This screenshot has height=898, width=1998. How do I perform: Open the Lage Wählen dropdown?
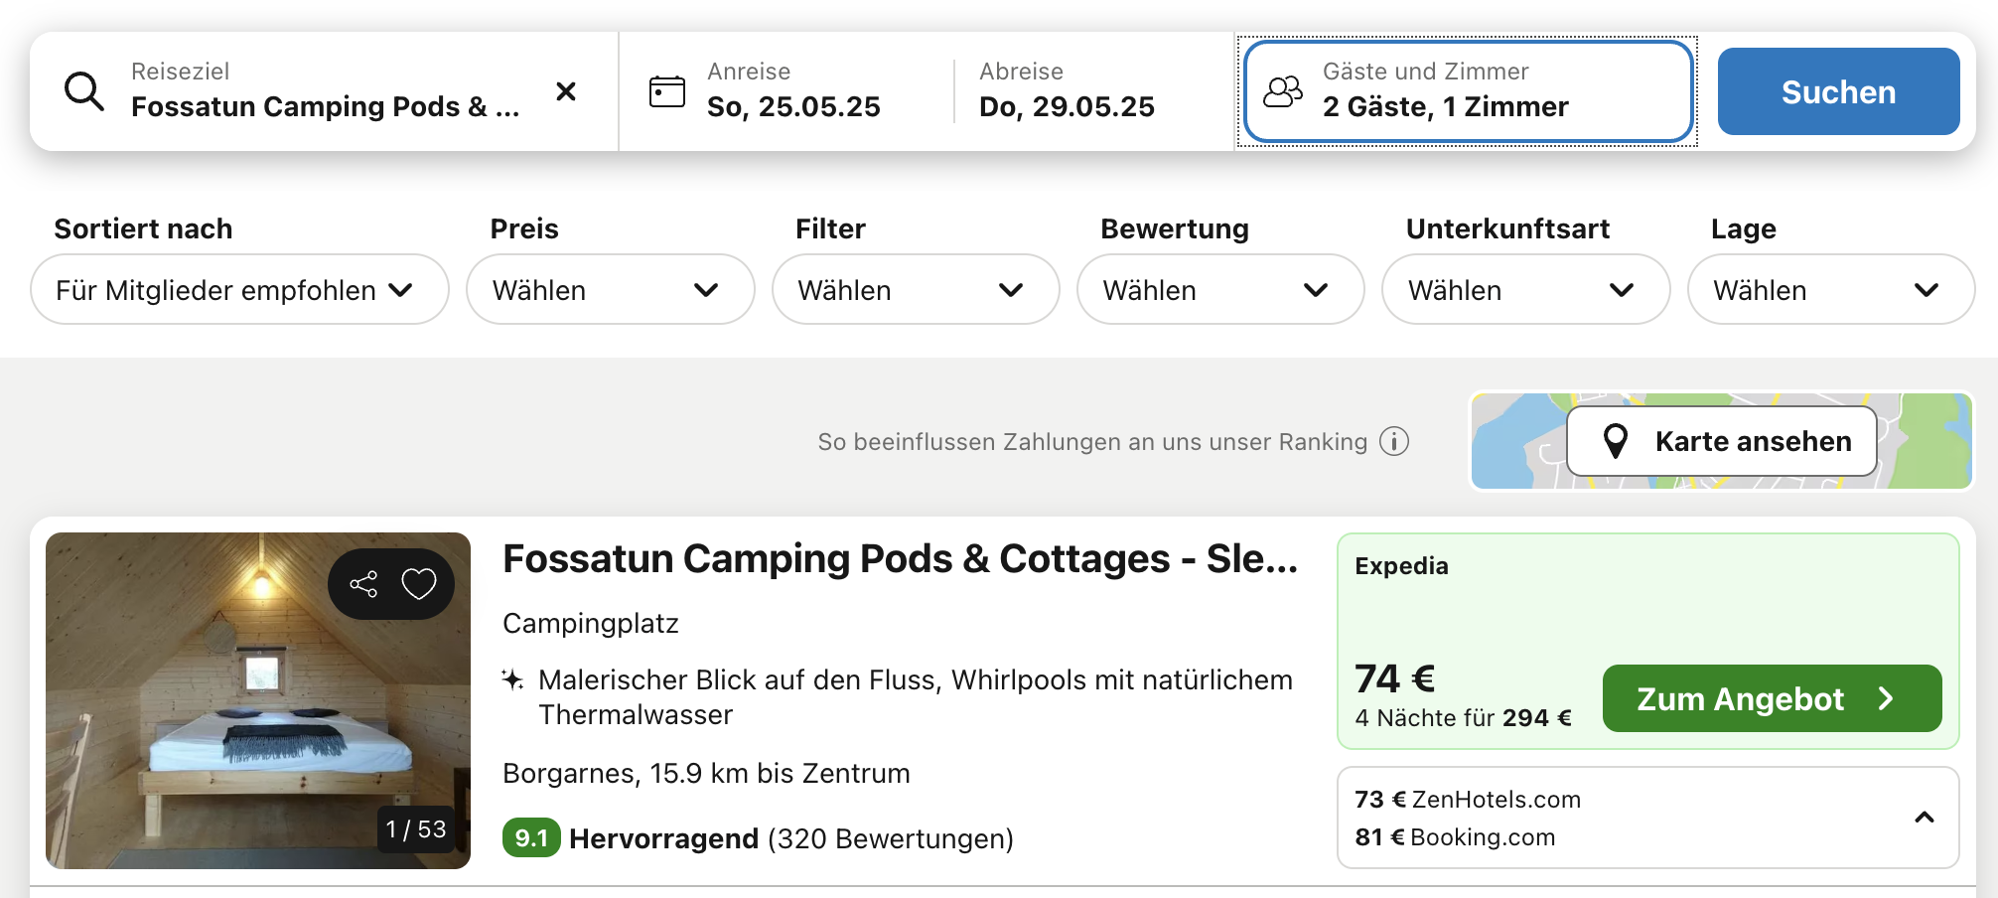point(1831,289)
